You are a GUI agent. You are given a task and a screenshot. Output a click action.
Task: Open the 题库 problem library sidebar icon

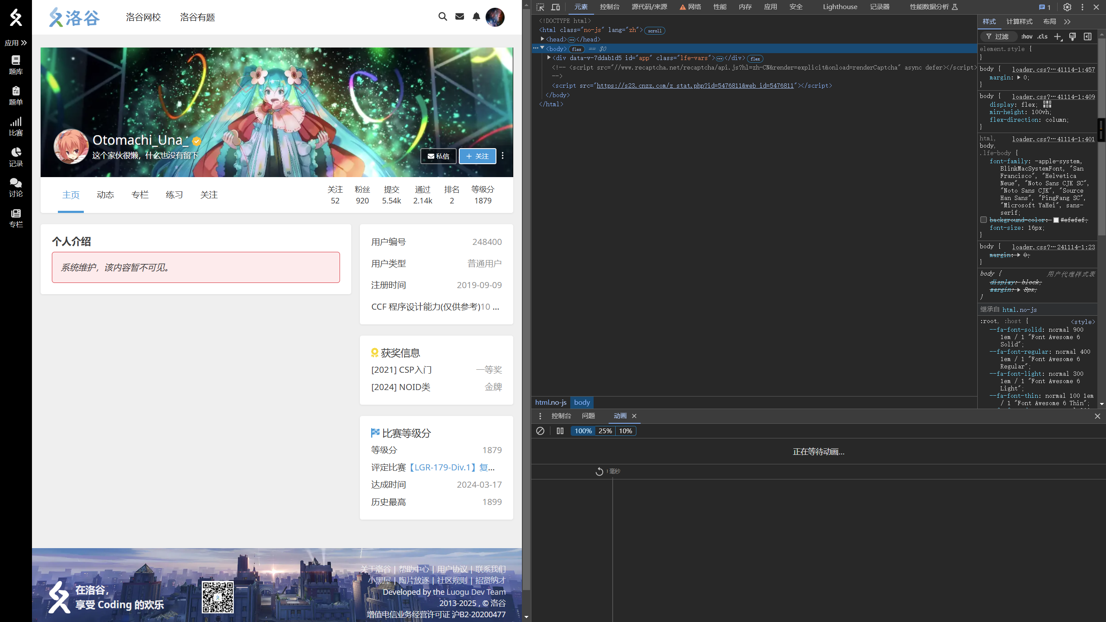pyautogui.click(x=16, y=65)
